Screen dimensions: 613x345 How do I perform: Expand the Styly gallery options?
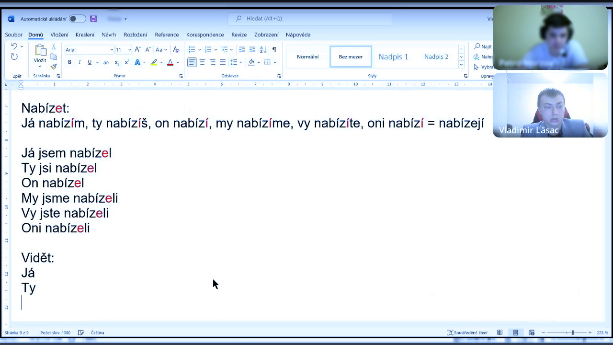(x=461, y=65)
